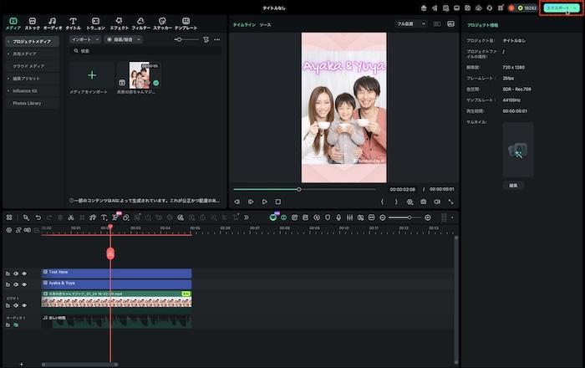The height and width of the screenshot is (368, 585).
Task: Select the scissors split tool
Action: point(71,217)
